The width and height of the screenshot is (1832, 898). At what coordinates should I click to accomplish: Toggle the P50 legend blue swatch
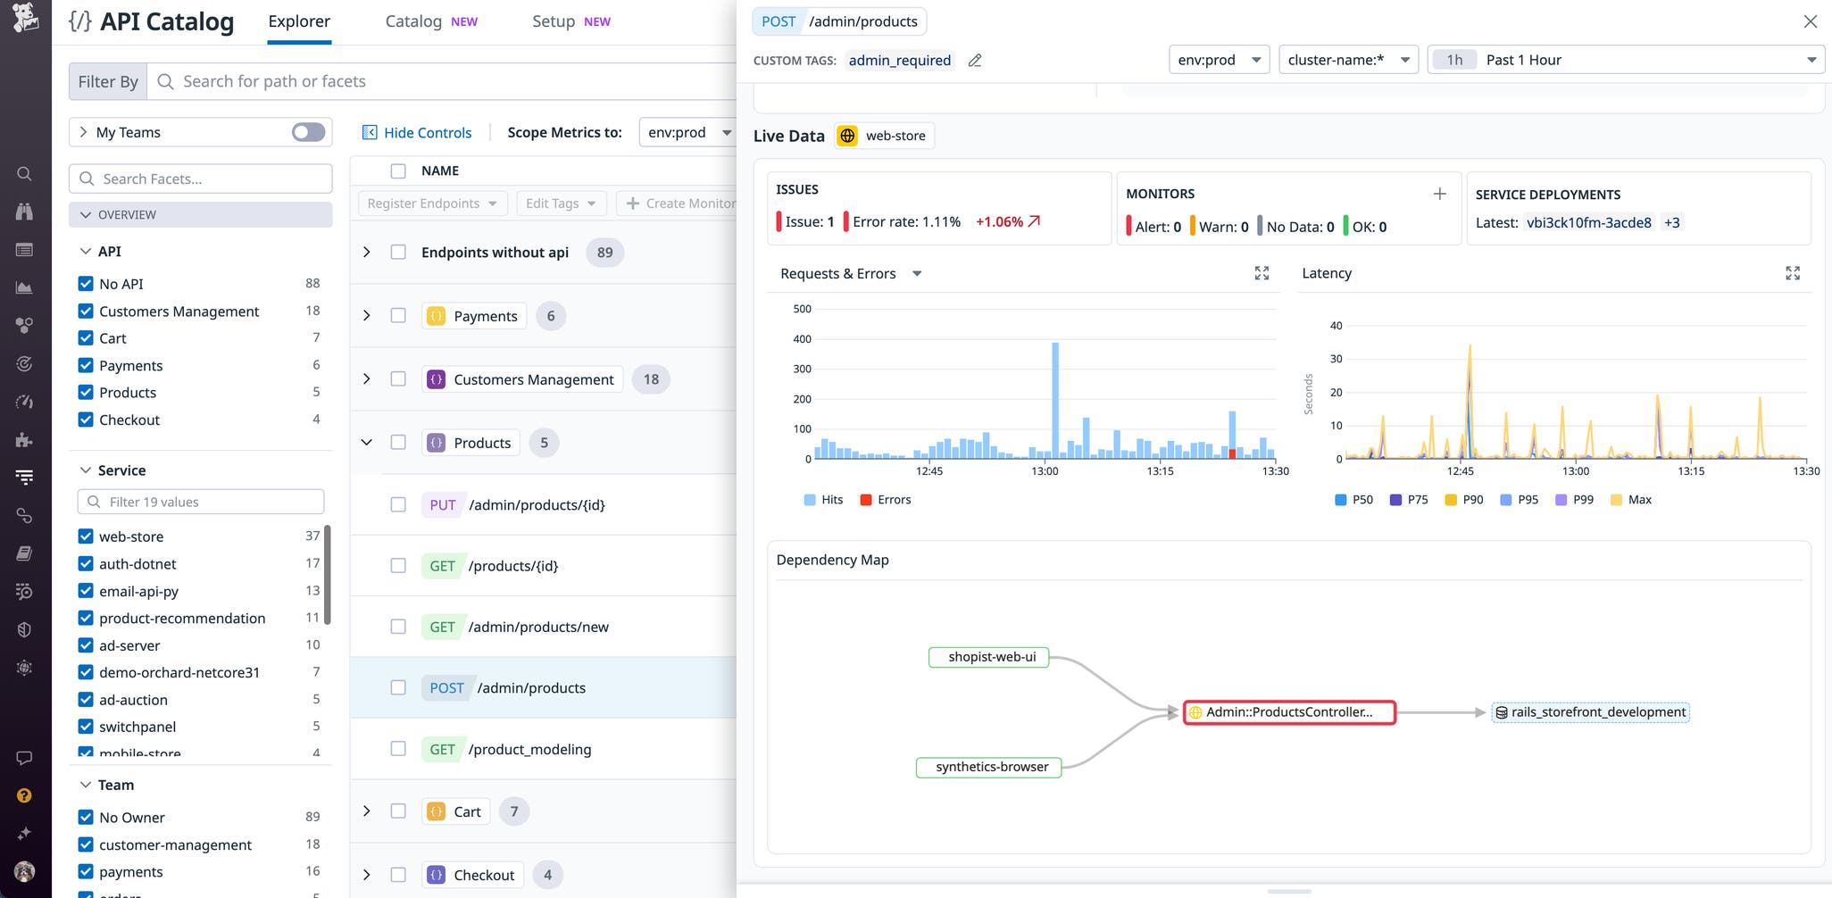click(1340, 500)
